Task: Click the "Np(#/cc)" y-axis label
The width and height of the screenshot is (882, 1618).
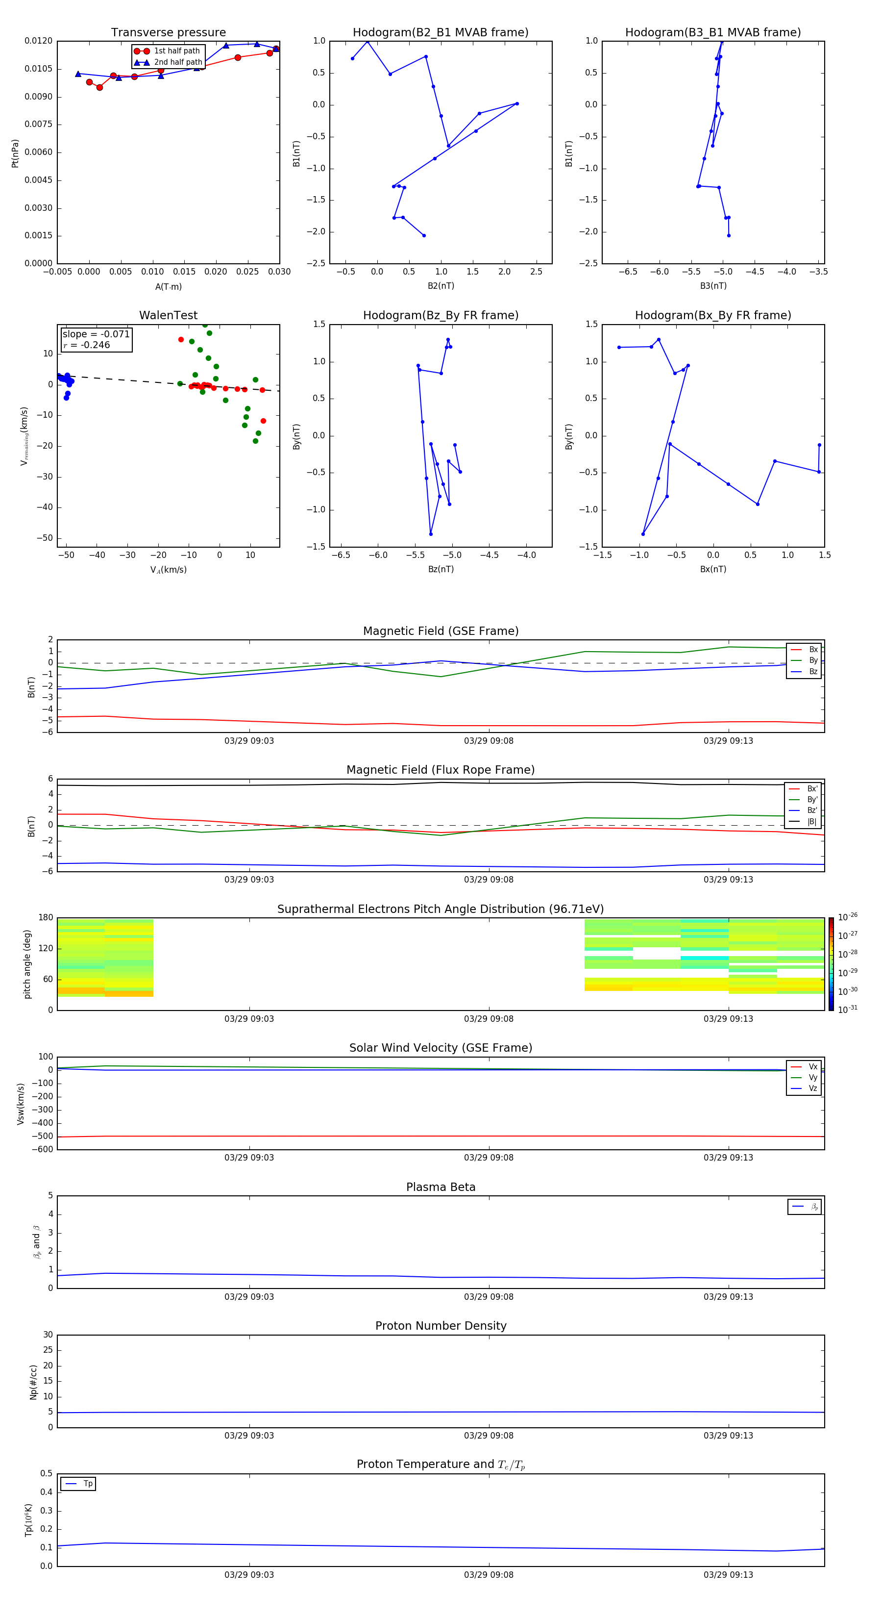Action: point(33,1382)
